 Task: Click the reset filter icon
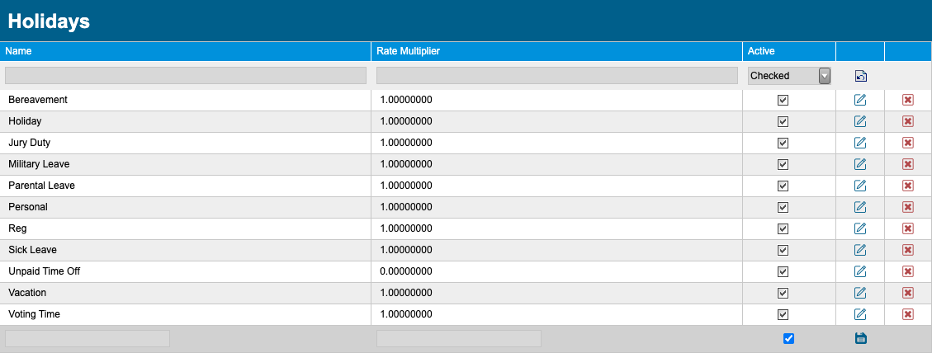[x=861, y=76]
